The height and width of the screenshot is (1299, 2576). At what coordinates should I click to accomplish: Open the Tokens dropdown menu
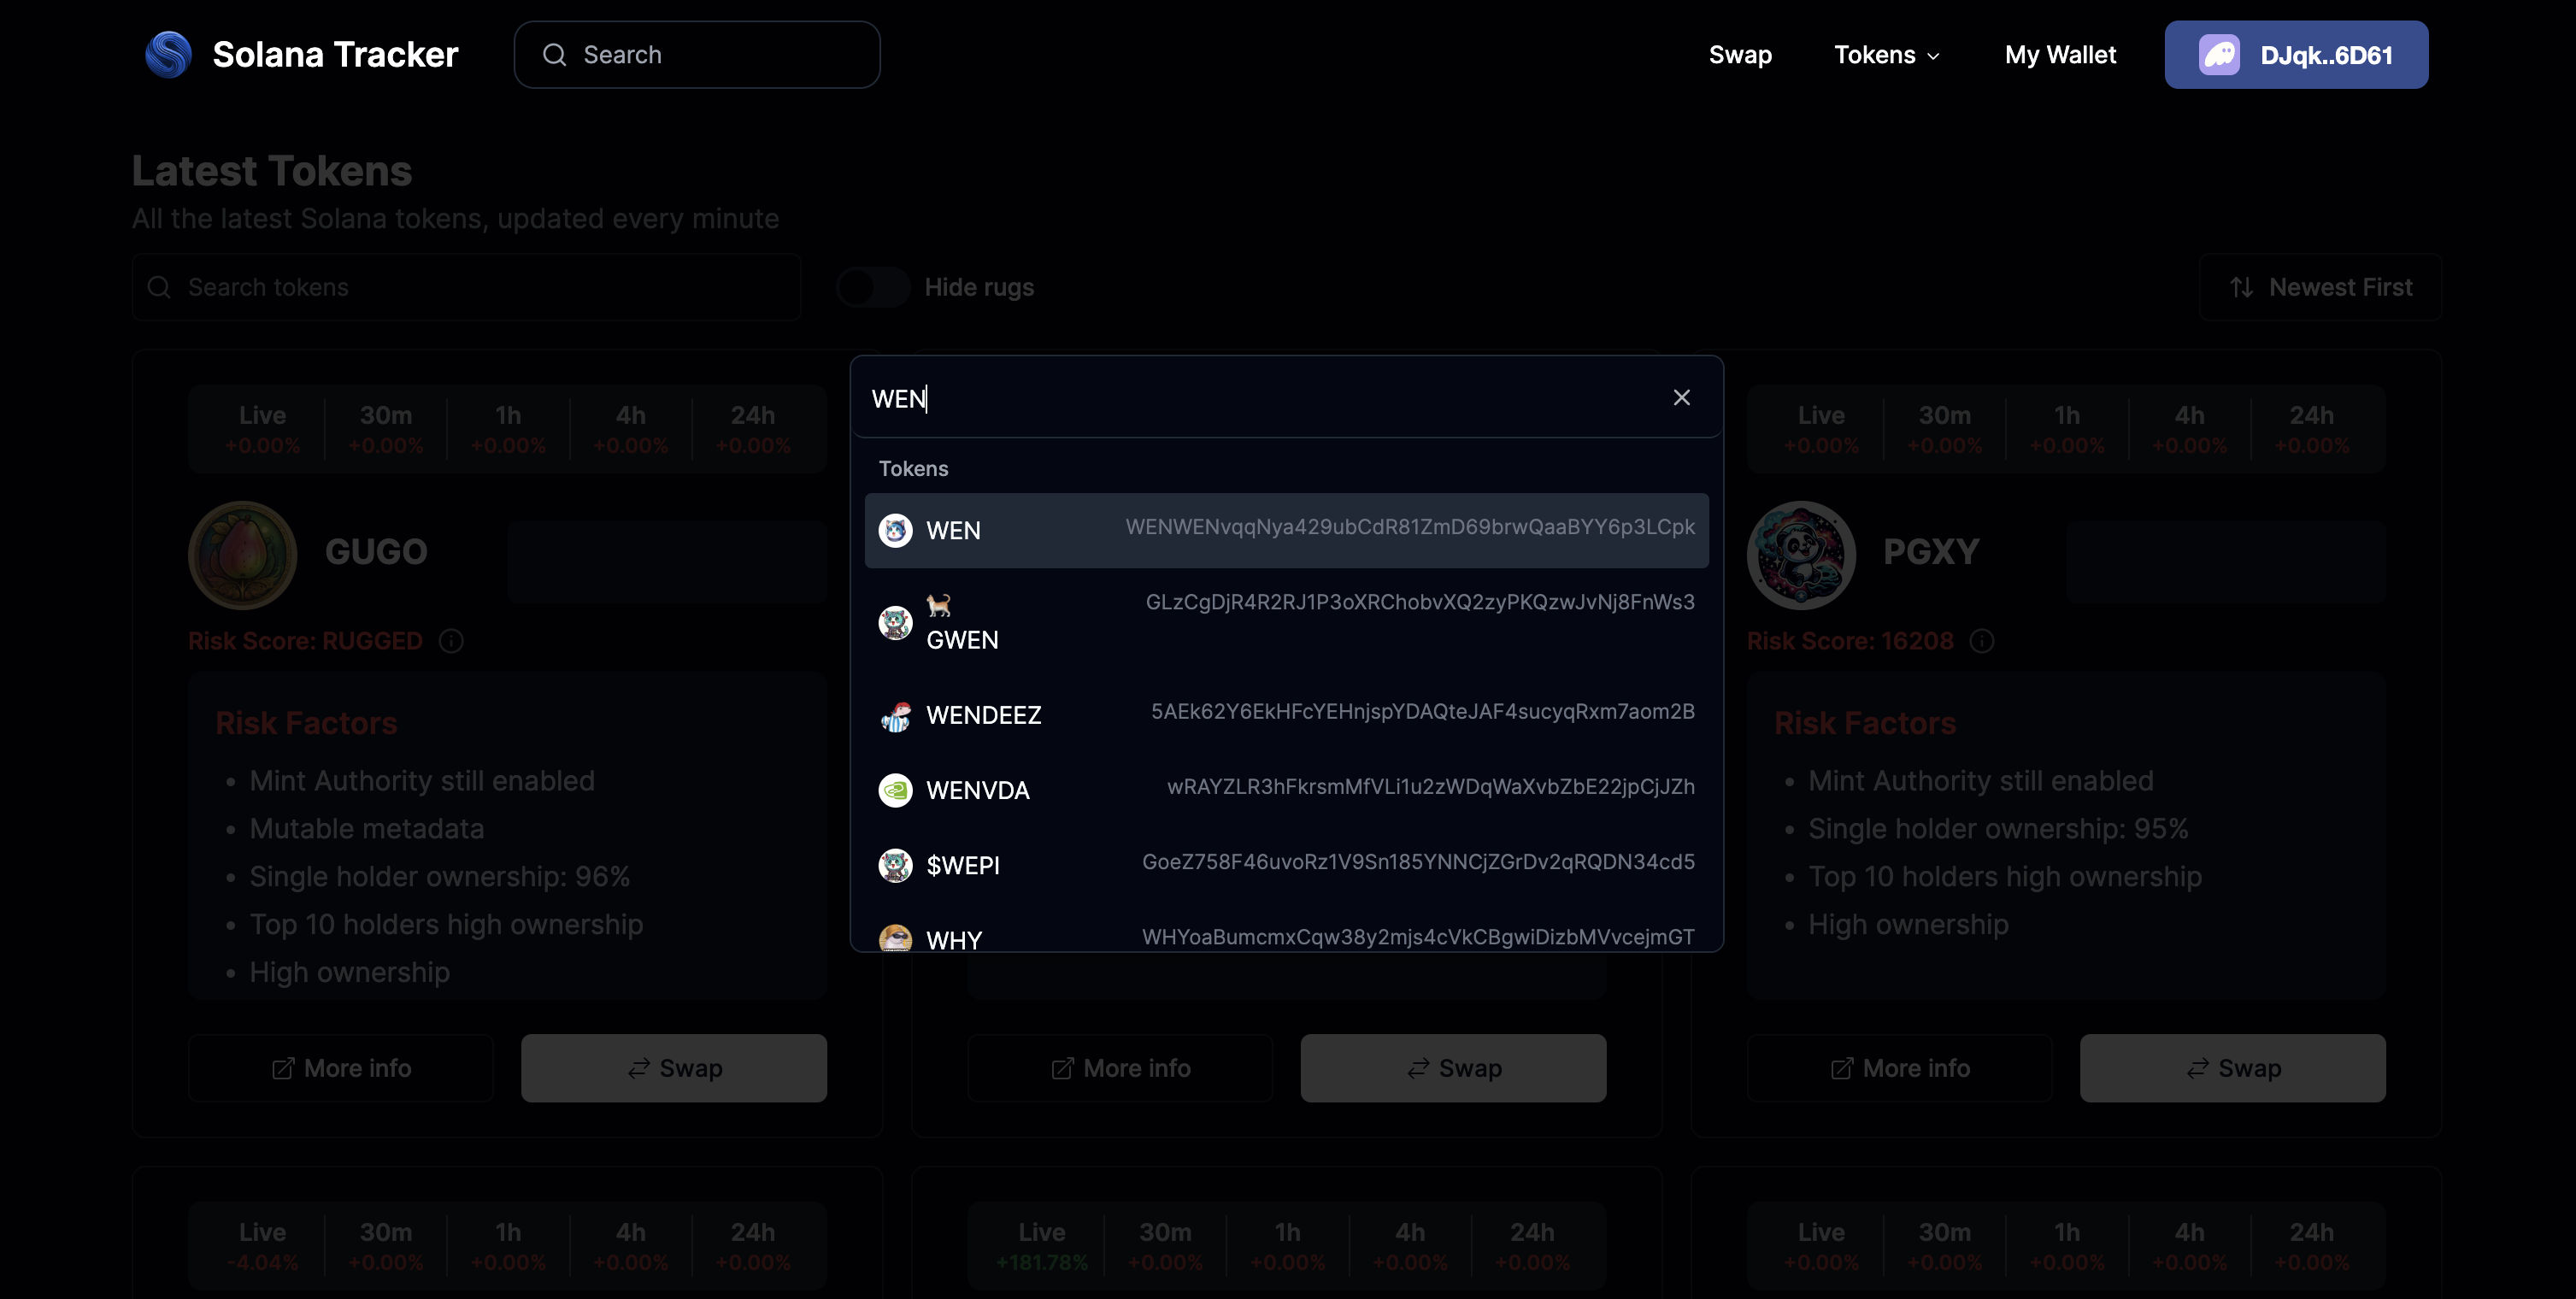[1887, 55]
